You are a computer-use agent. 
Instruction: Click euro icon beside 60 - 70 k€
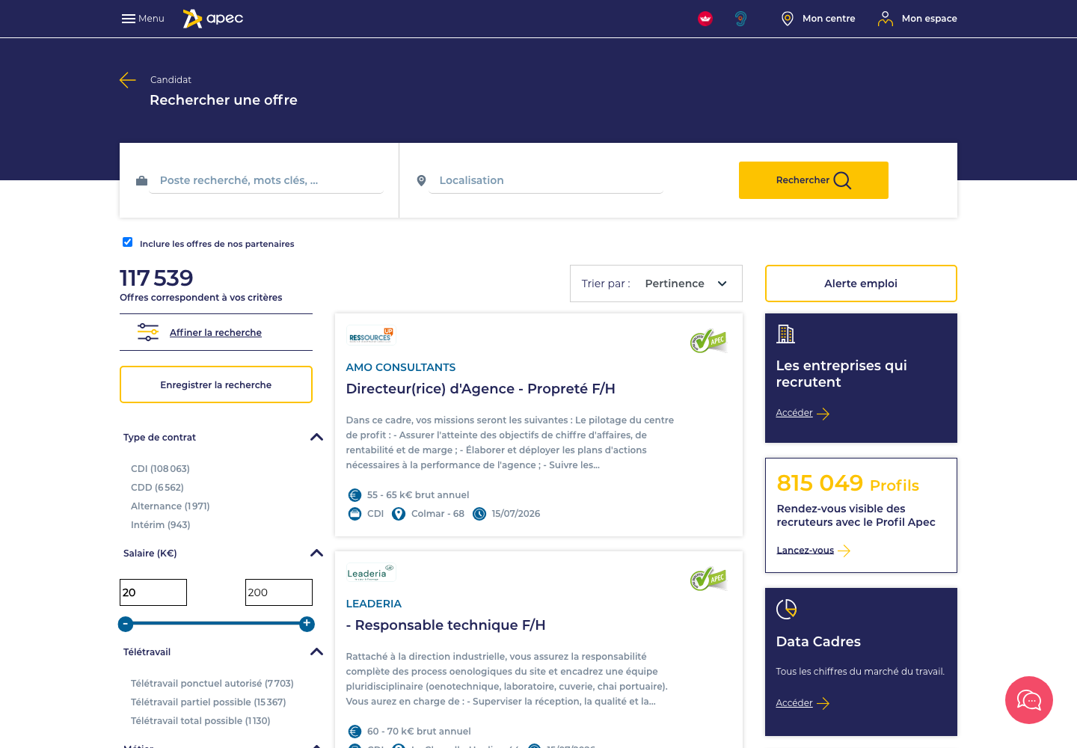tap(355, 732)
